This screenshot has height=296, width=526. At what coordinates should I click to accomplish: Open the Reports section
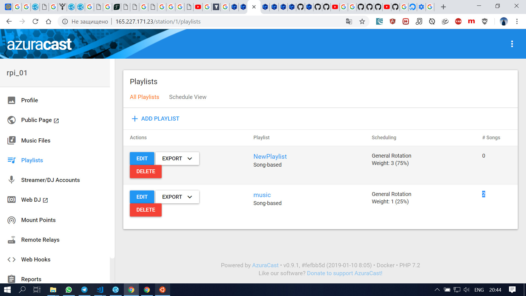click(31, 279)
